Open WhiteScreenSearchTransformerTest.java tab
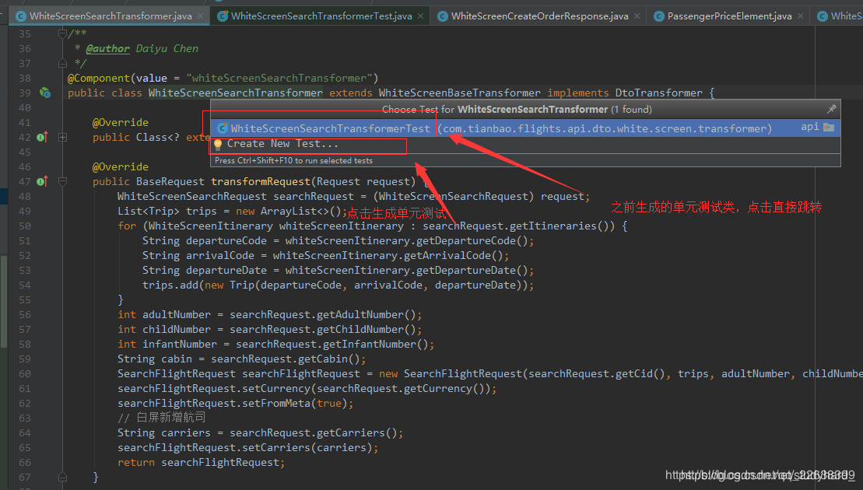This screenshot has width=863, height=490. click(321, 16)
